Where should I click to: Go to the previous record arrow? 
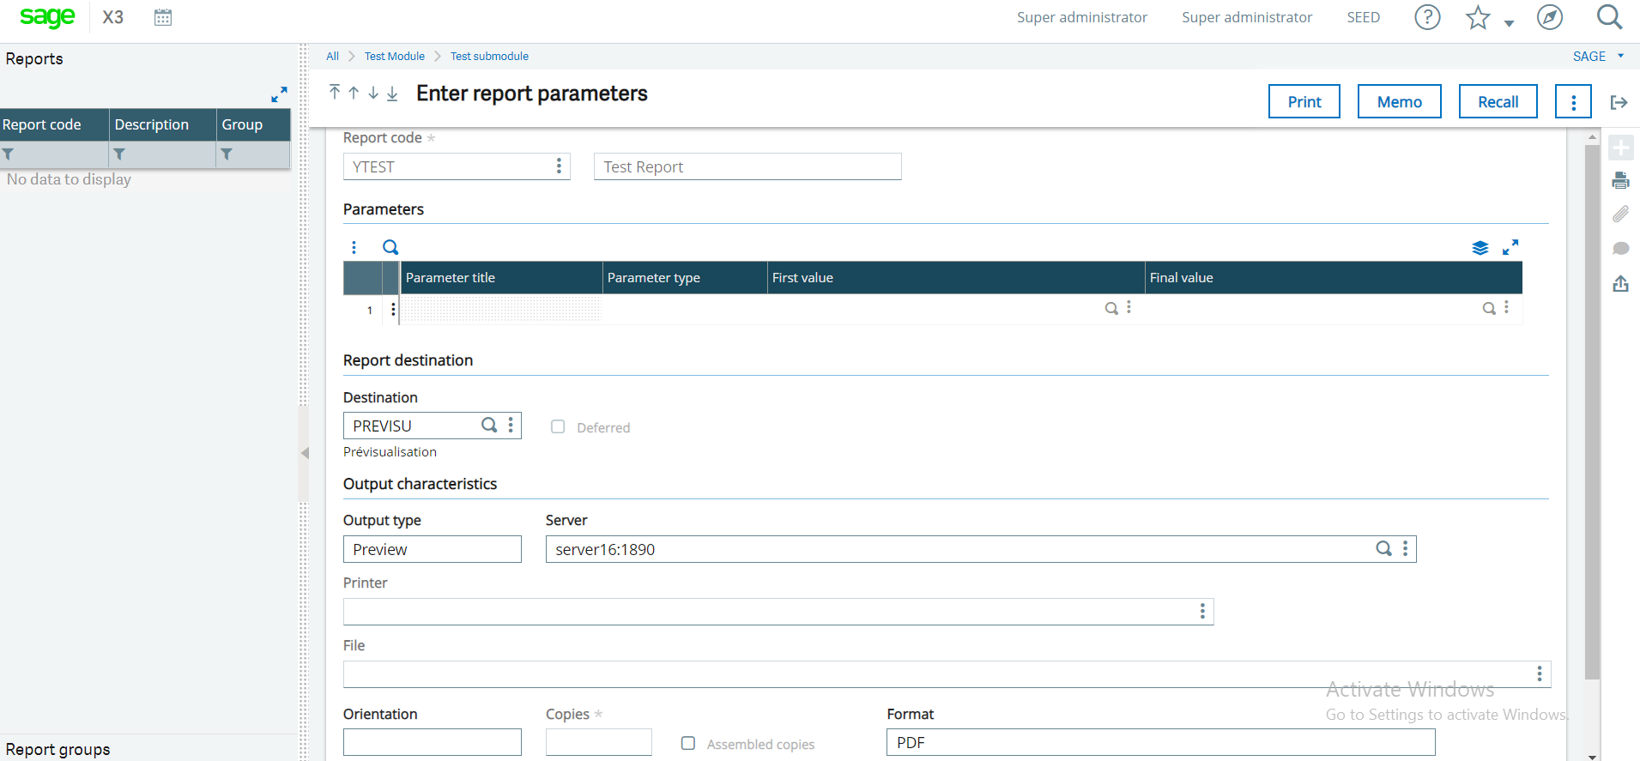[354, 93]
